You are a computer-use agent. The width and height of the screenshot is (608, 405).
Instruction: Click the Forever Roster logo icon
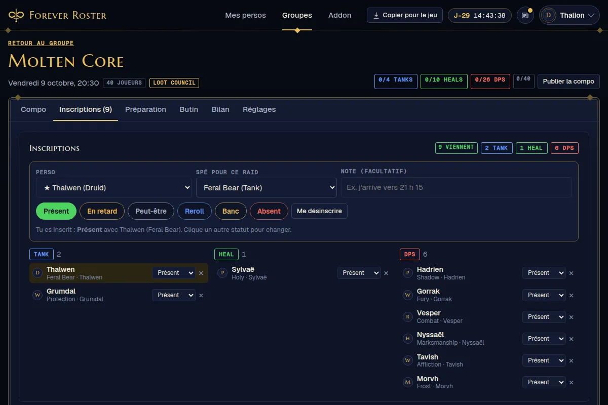pos(16,15)
